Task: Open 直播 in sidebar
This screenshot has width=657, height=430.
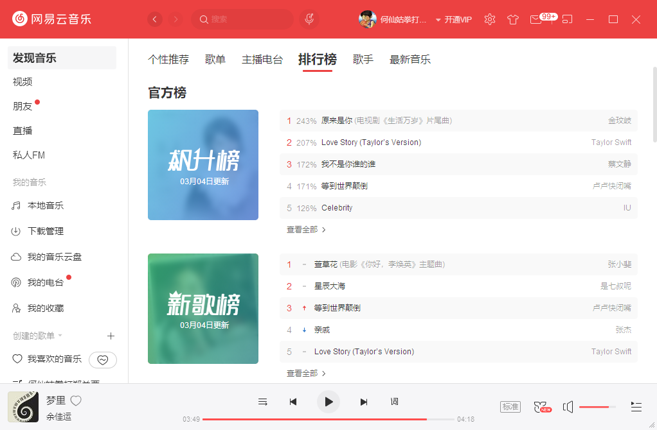Action: point(22,131)
